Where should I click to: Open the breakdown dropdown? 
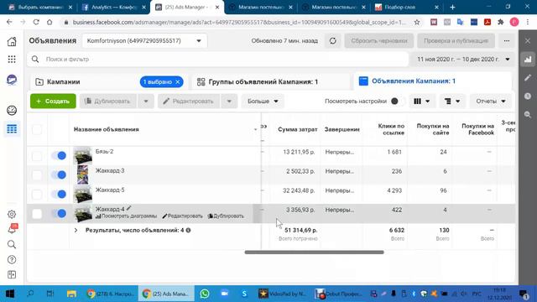(452, 102)
